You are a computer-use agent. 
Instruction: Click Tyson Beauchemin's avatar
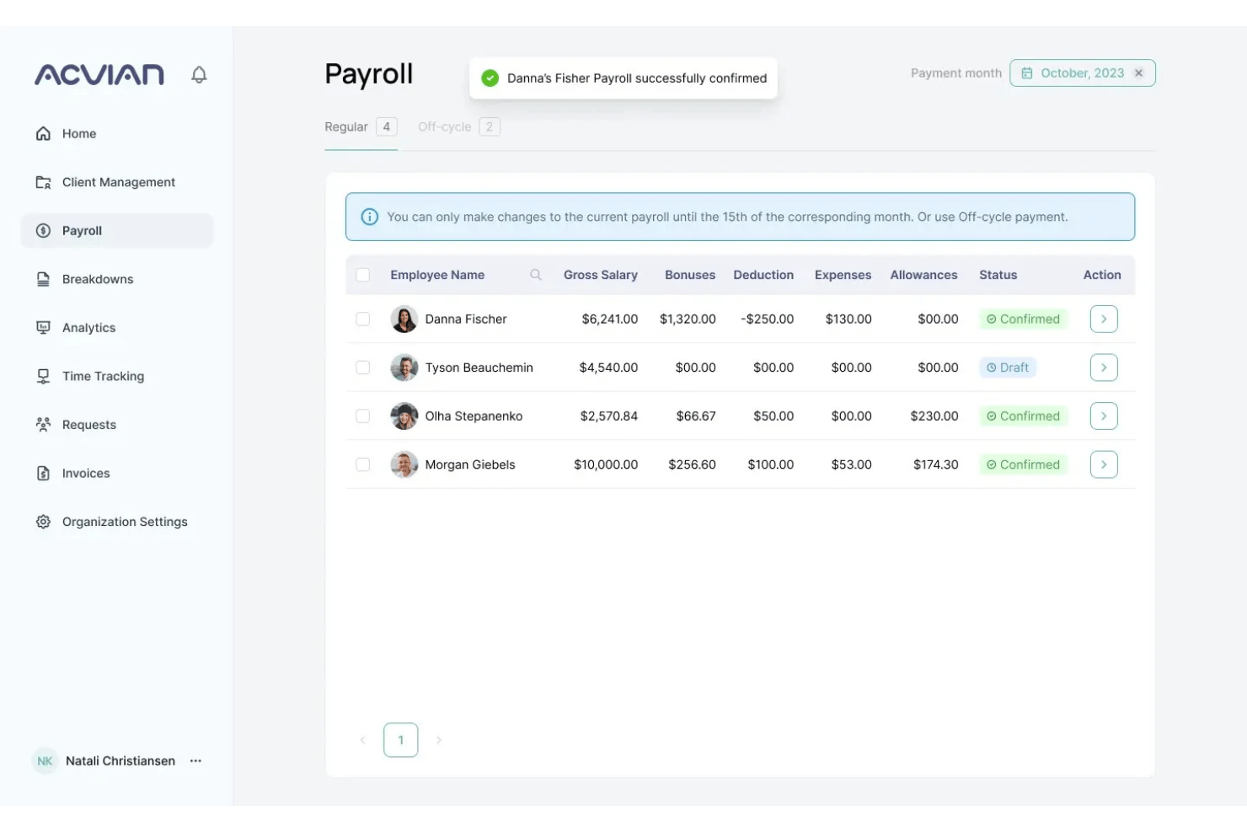[404, 368]
